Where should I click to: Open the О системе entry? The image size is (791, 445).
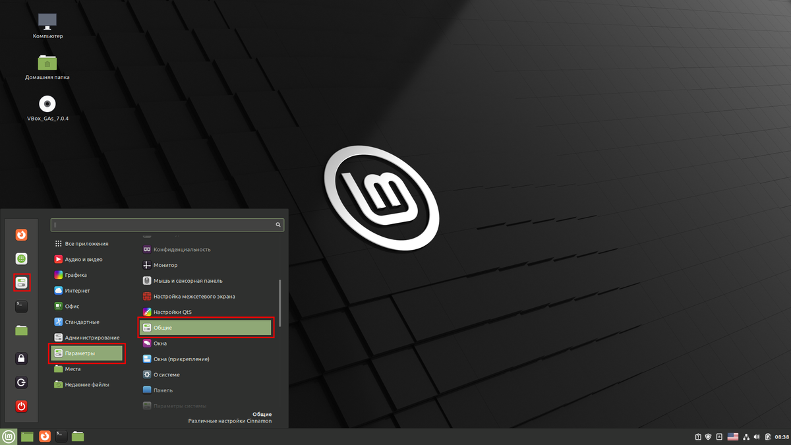206,374
